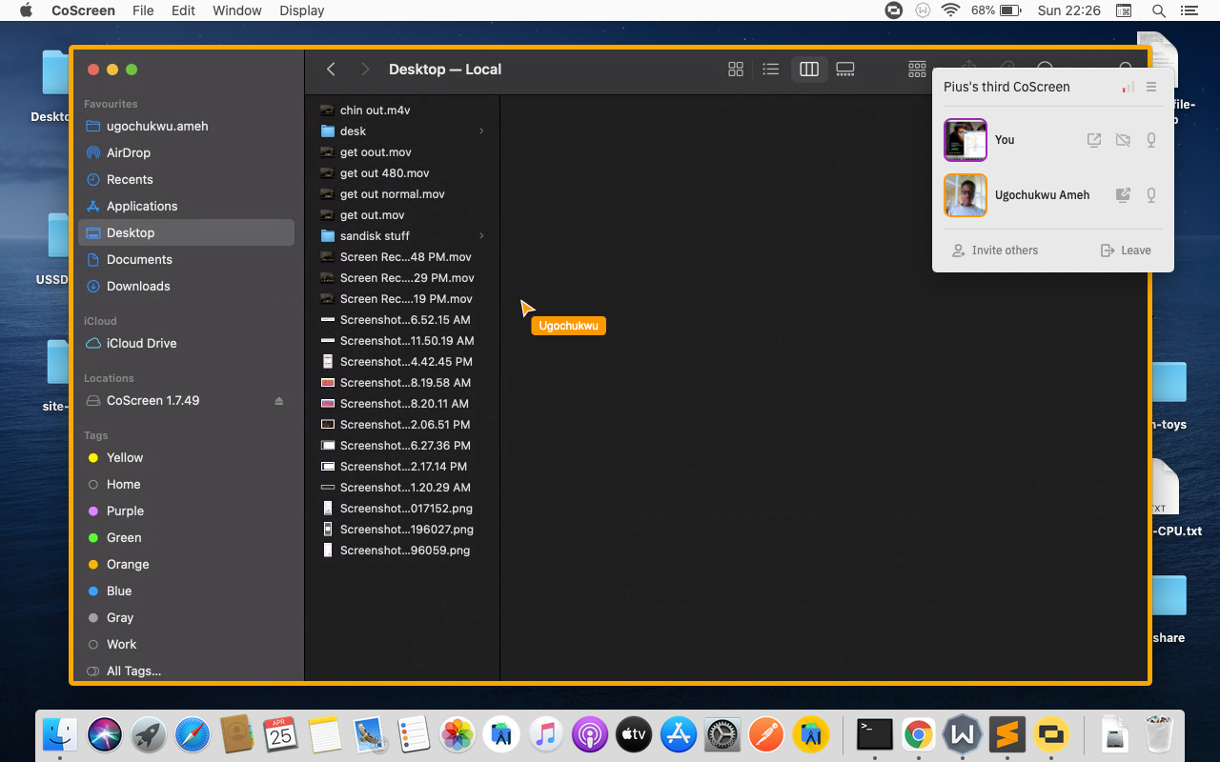Open Safari from the Dock

click(x=193, y=734)
